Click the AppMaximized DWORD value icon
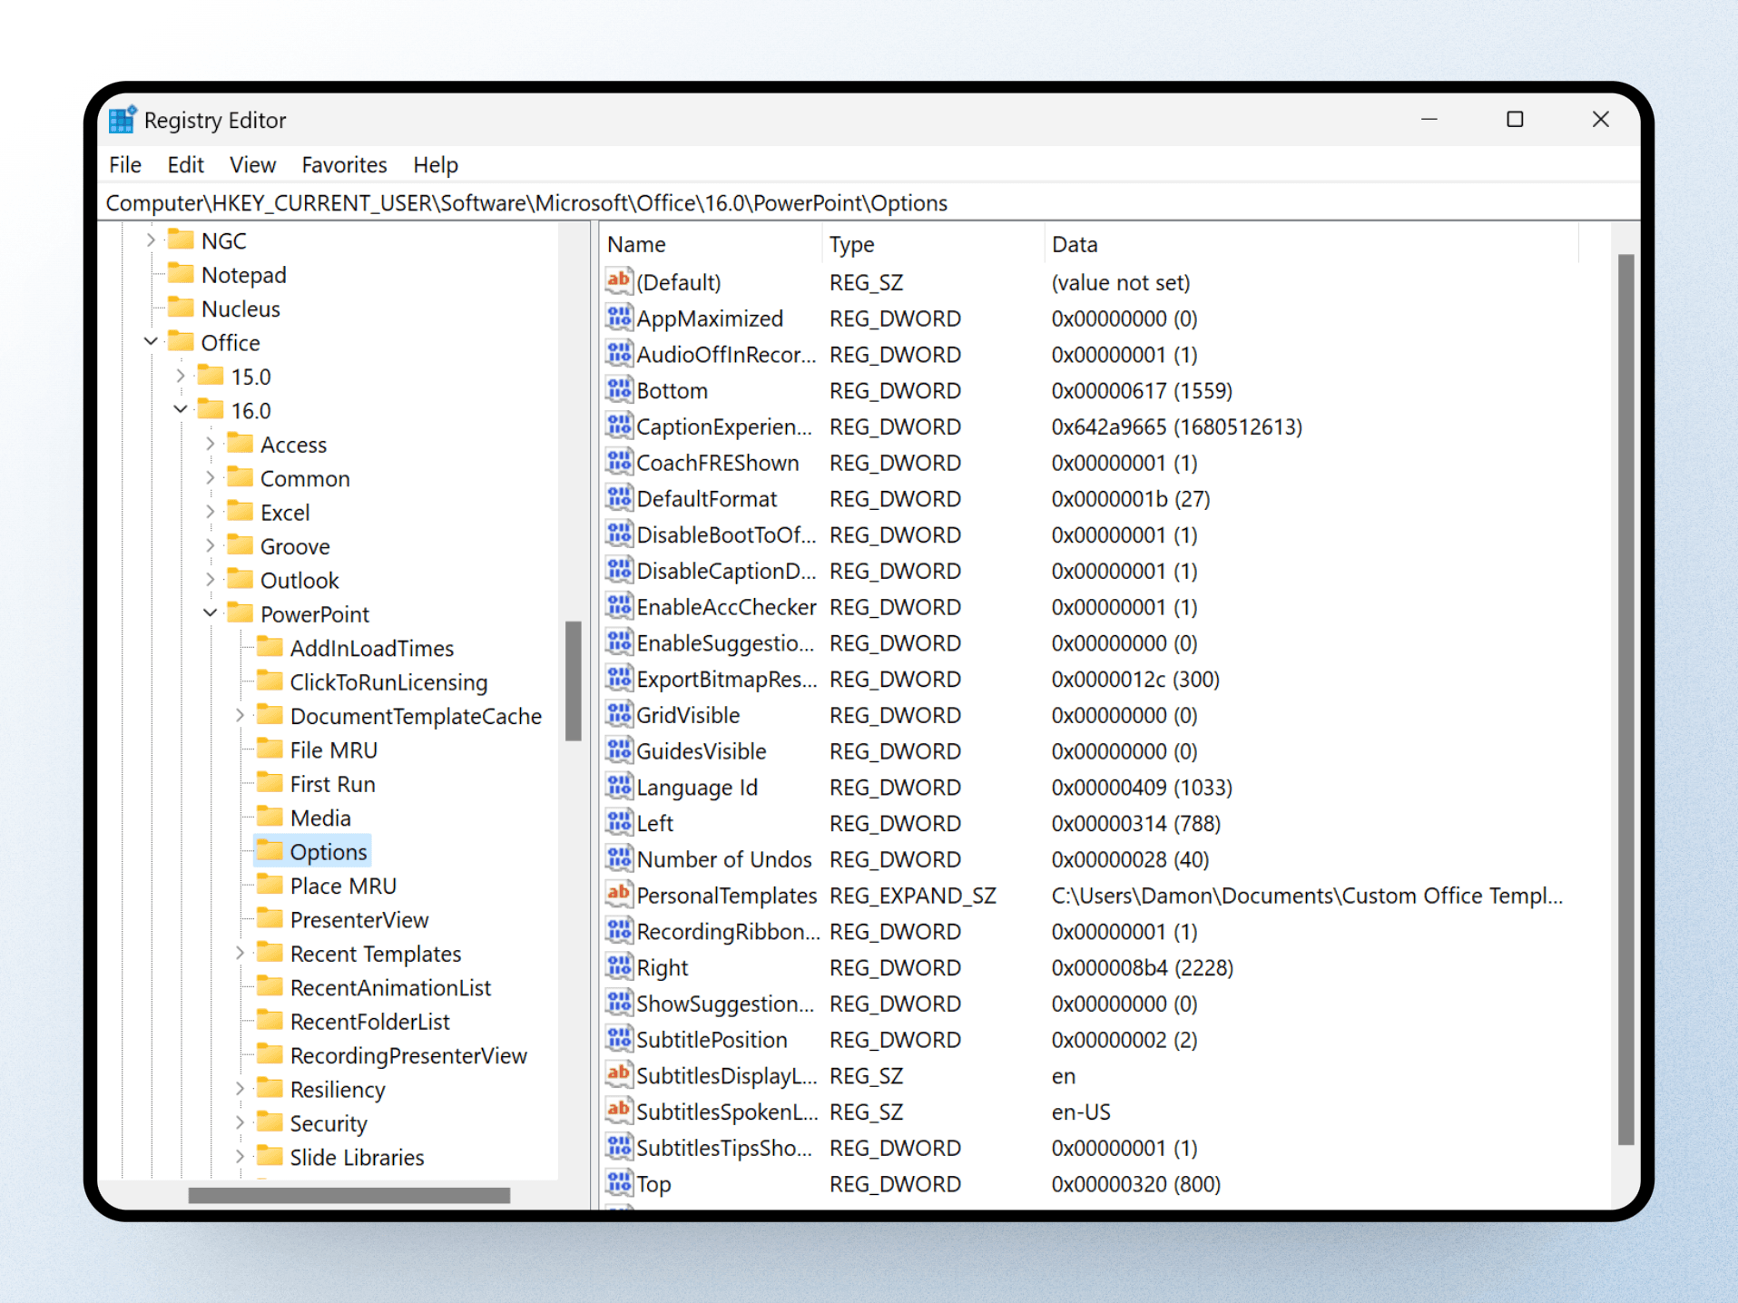 [x=619, y=318]
